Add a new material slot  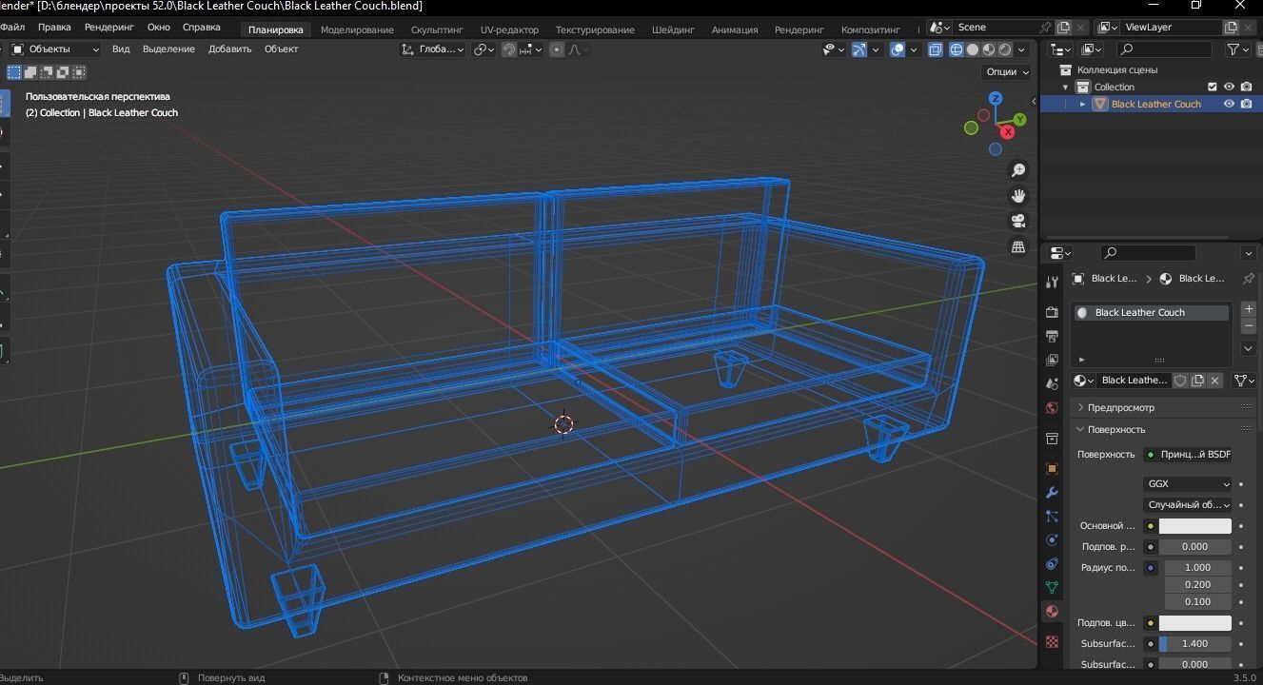coord(1249,309)
